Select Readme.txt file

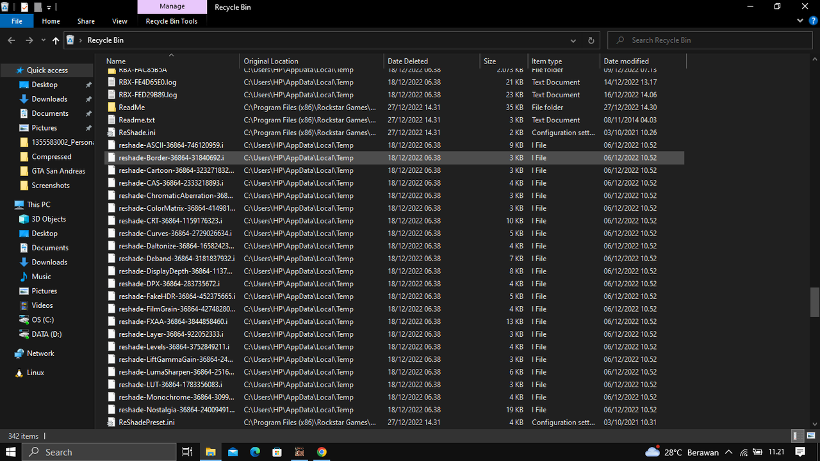[394, 120]
